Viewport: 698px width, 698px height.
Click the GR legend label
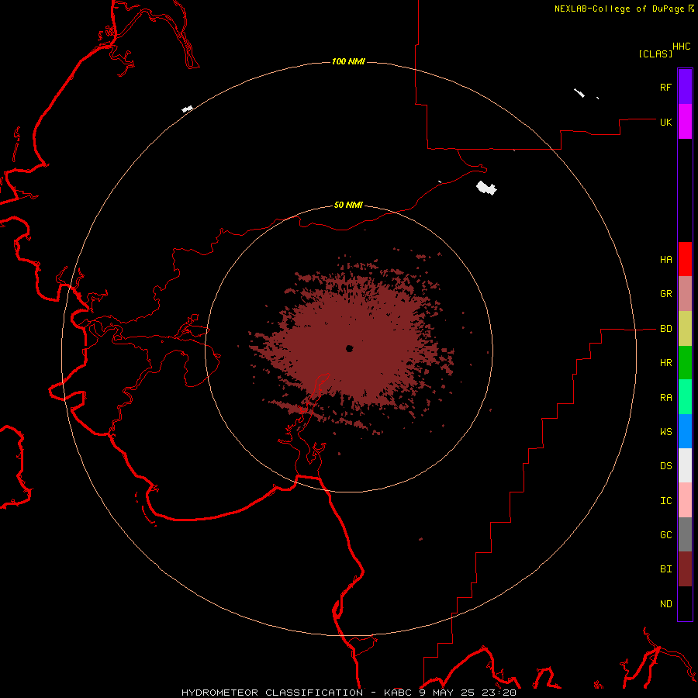[665, 294]
